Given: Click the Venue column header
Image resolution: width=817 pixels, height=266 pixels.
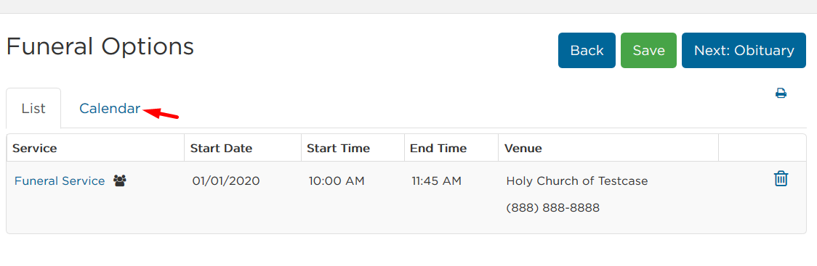Looking at the screenshot, I should tap(523, 148).
